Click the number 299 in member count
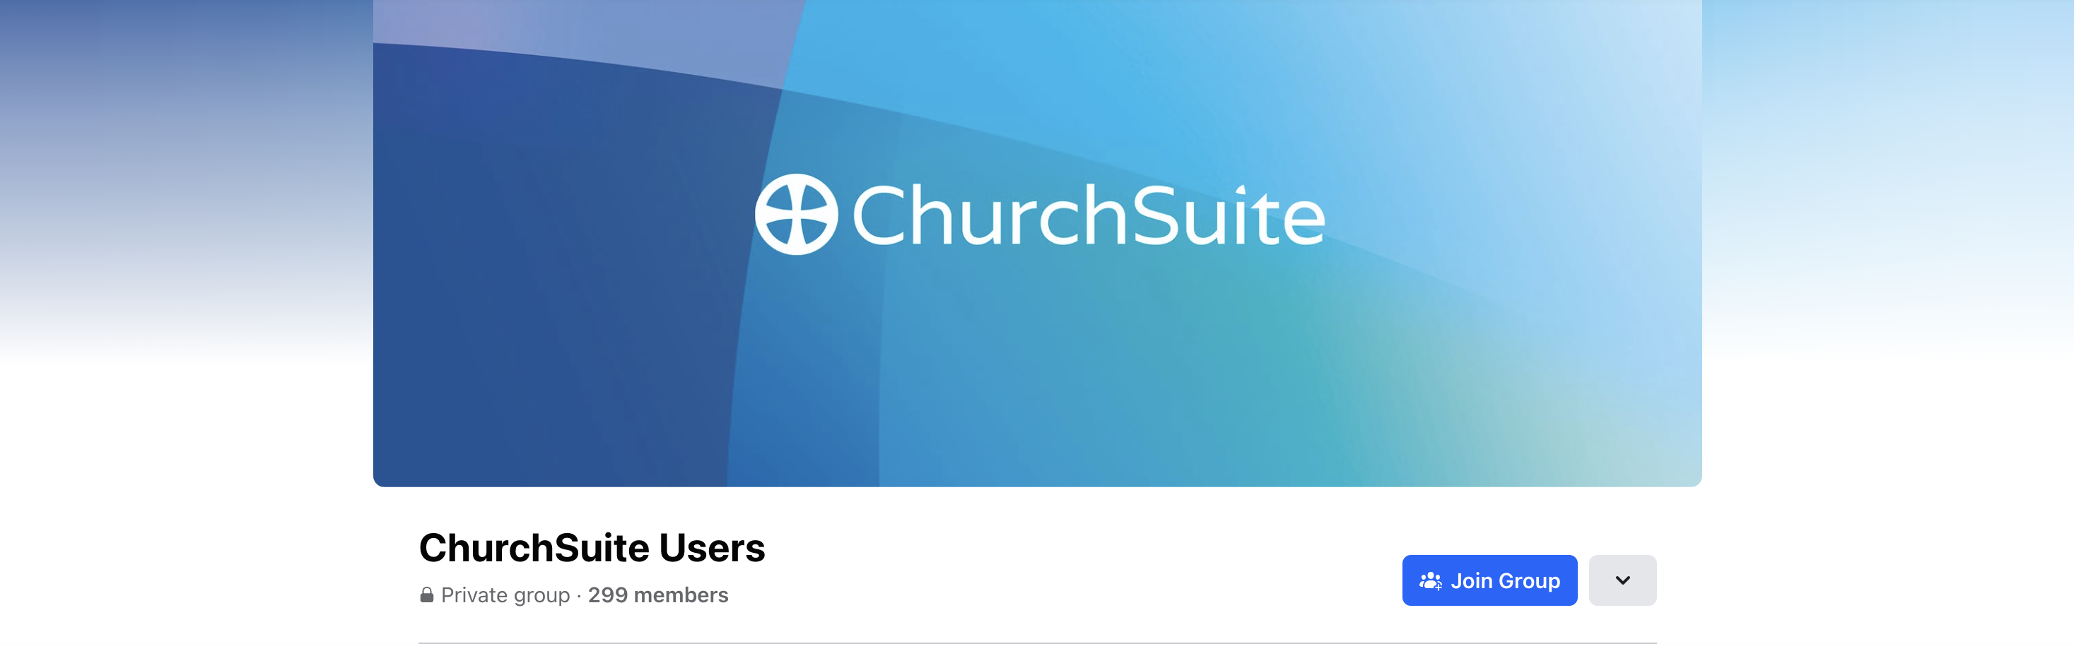2074x651 pixels. [x=608, y=595]
